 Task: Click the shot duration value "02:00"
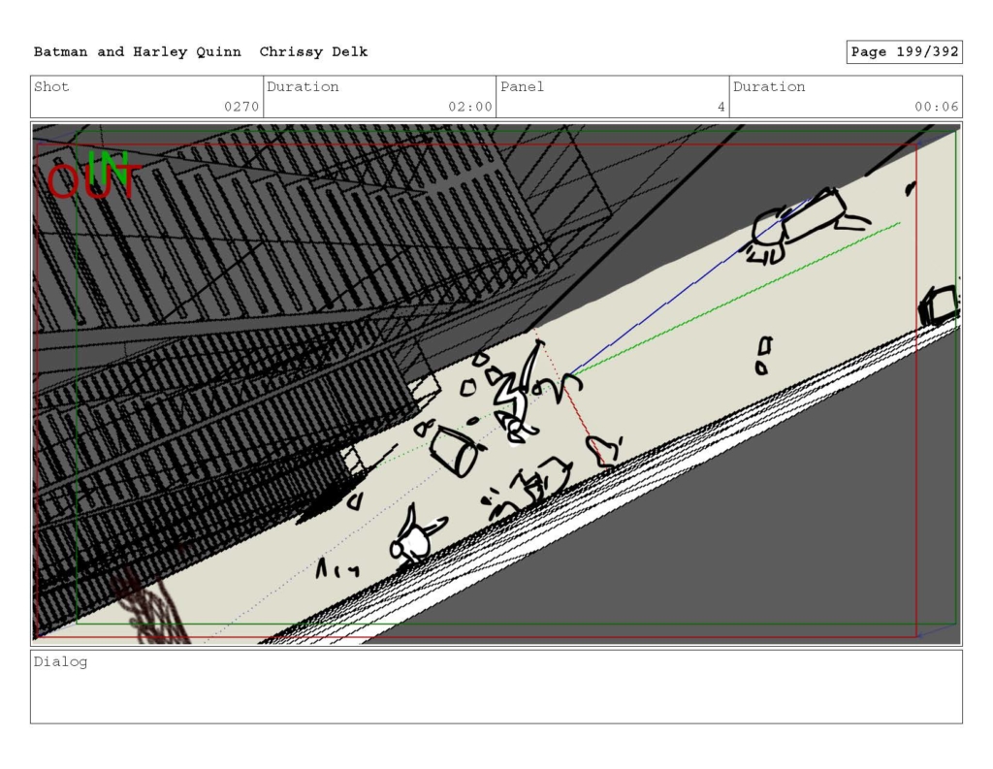470,107
